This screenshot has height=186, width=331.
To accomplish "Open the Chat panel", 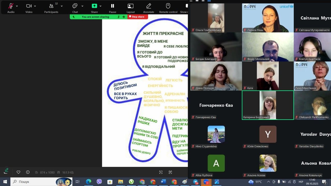I will 75,6.
